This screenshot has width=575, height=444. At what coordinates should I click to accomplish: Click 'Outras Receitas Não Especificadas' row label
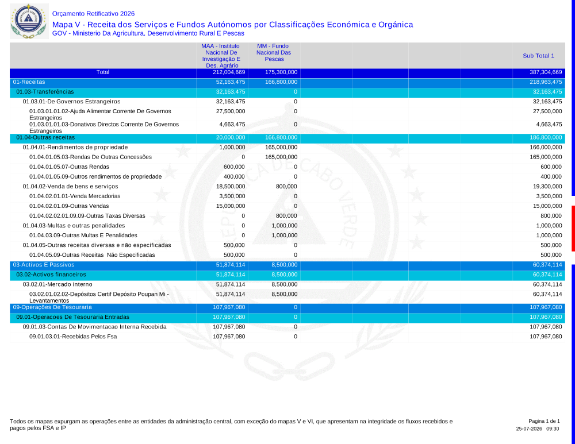[92, 255]
